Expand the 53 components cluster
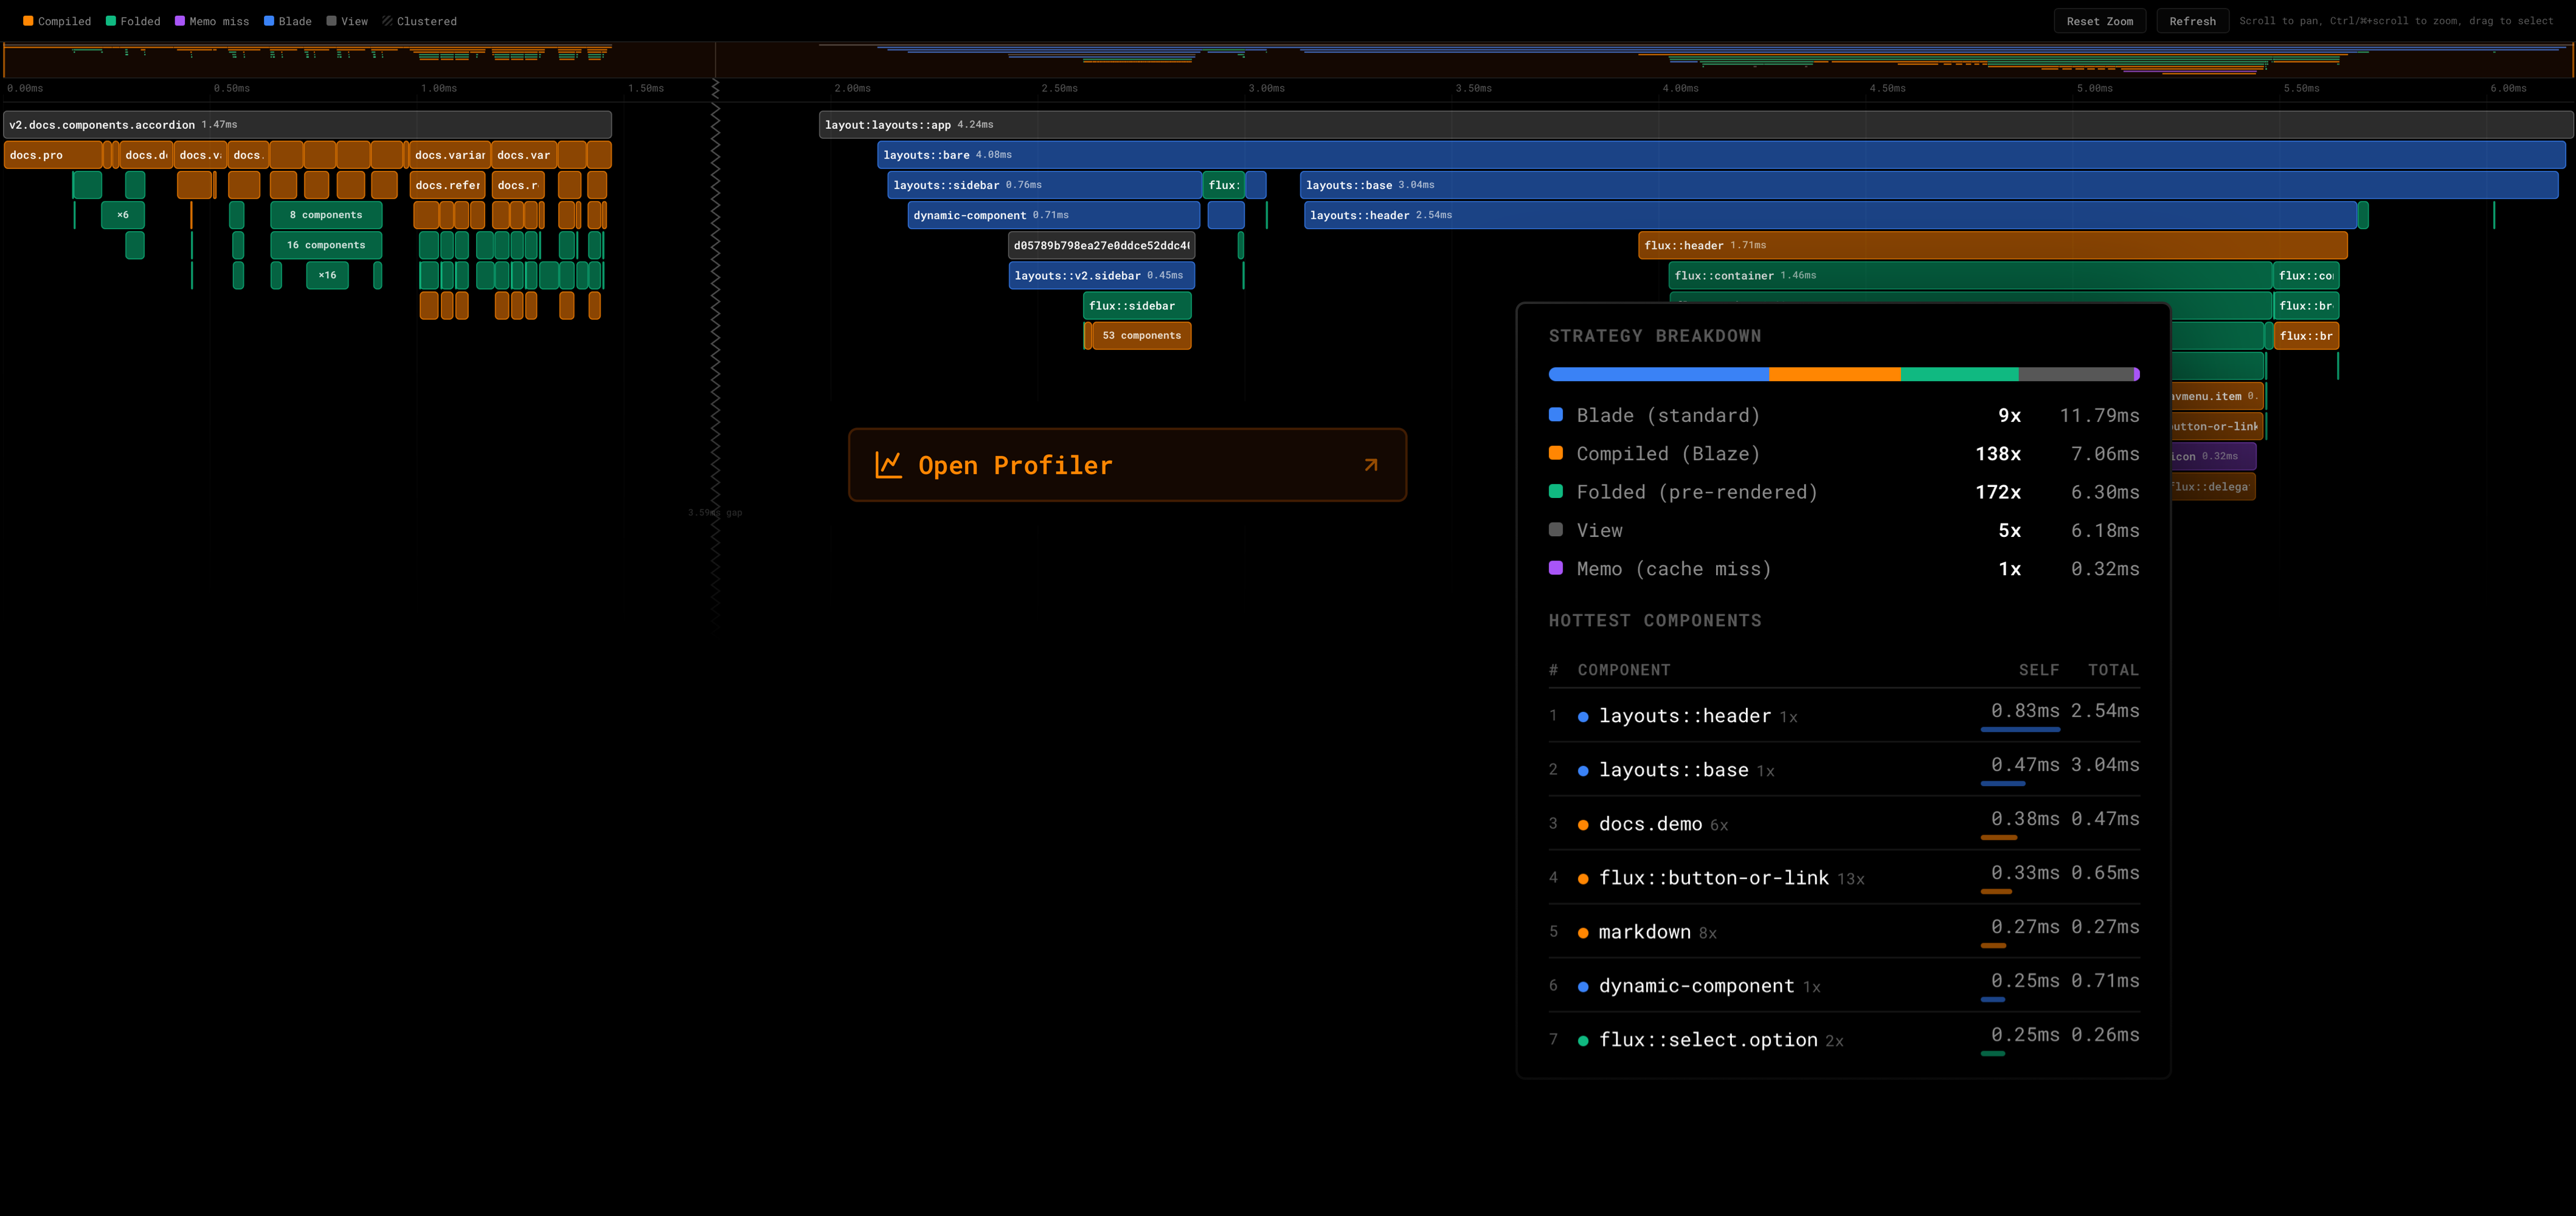The image size is (2576, 1216). 1141,336
